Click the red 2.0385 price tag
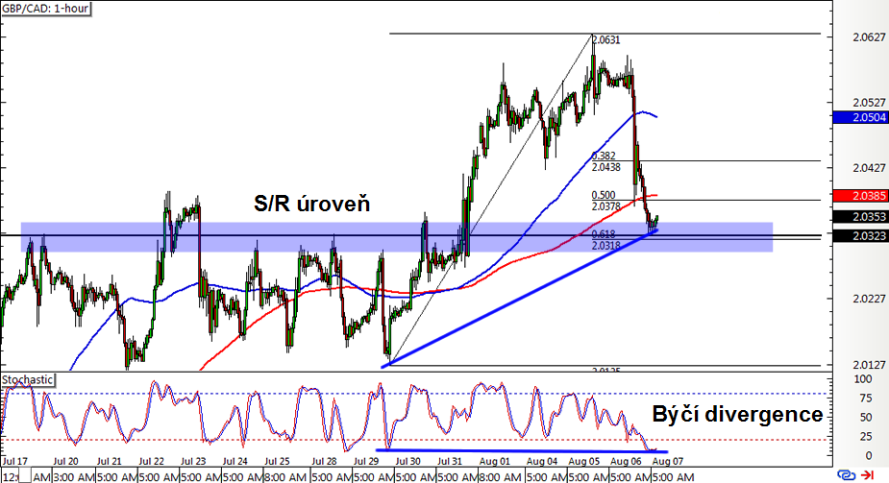This screenshot has height=483, width=889. click(x=860, y=196)
